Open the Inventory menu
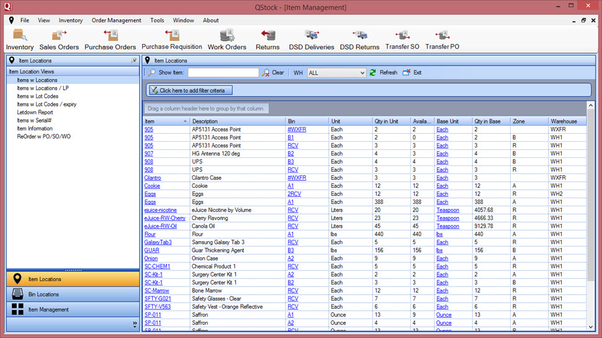The height and width of the screenshot is (338, 602). [x=71, y=20]
